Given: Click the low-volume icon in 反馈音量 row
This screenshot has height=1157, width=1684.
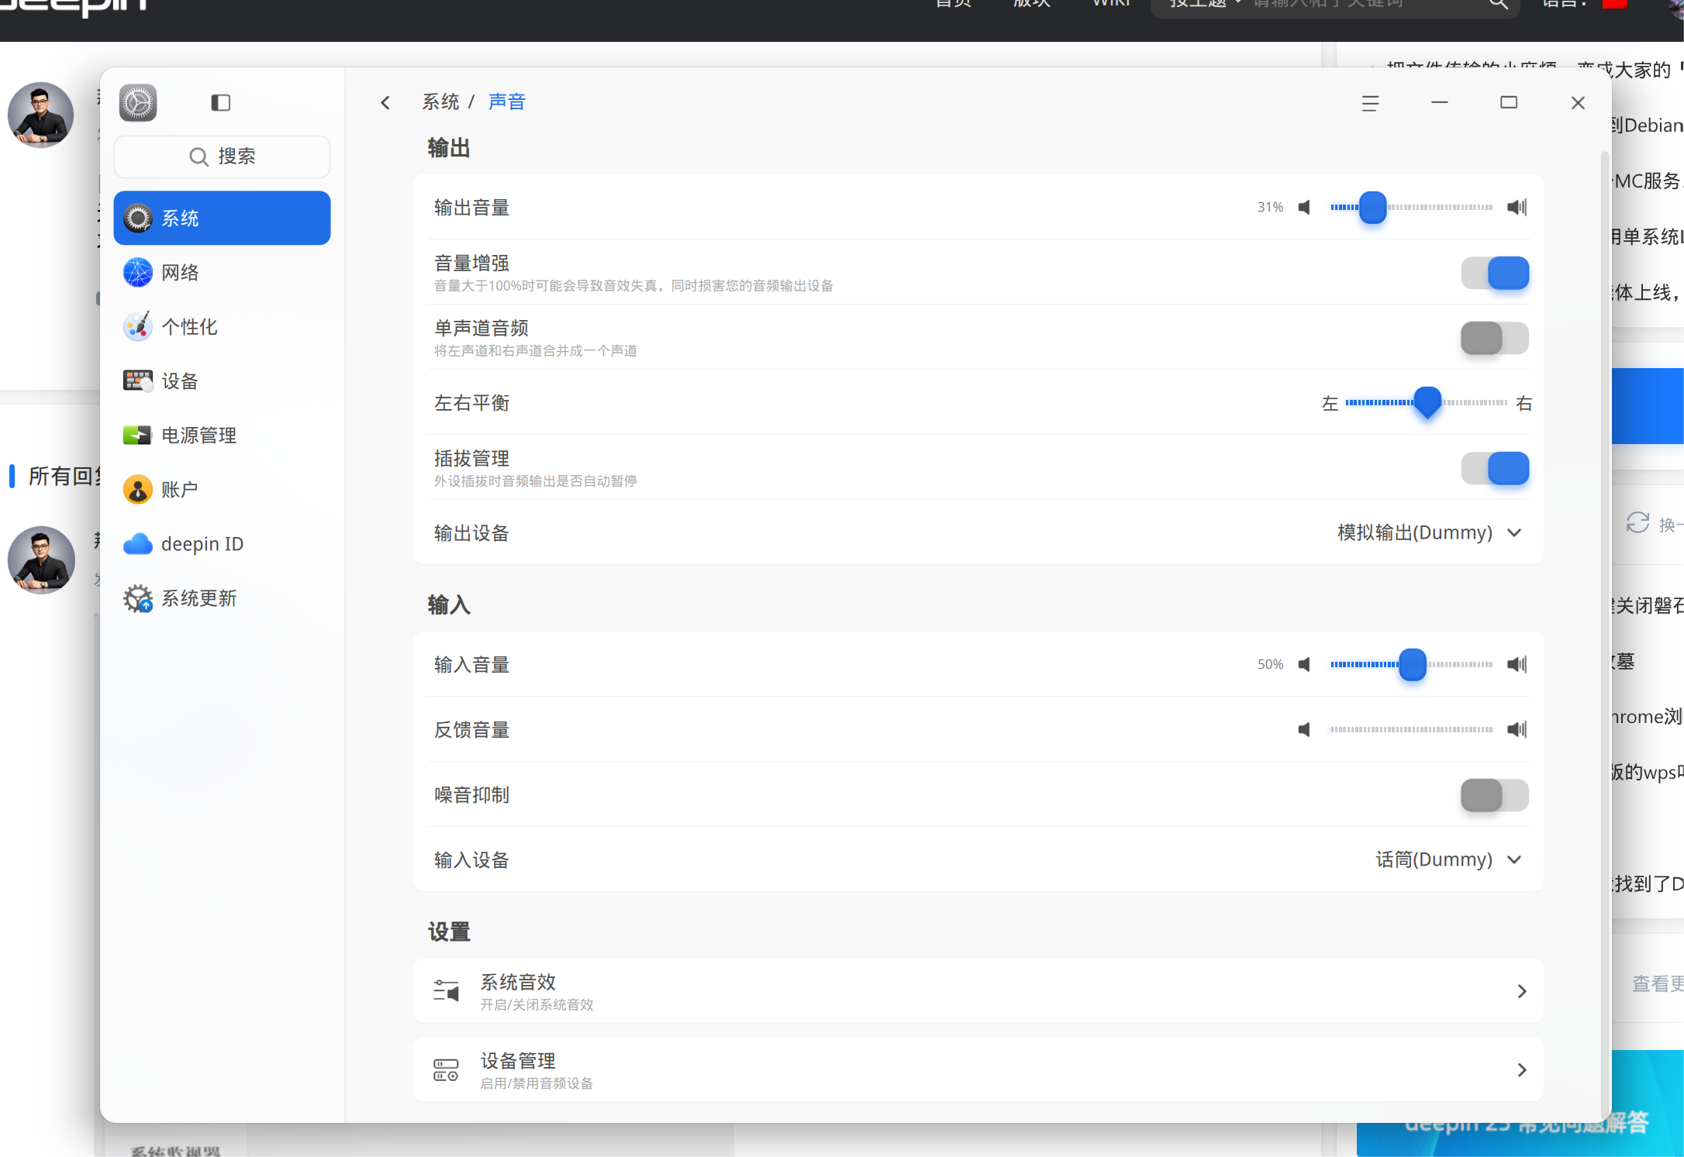Looking at the screenshot, I should pyautogui.click(x=1304, y=729).
